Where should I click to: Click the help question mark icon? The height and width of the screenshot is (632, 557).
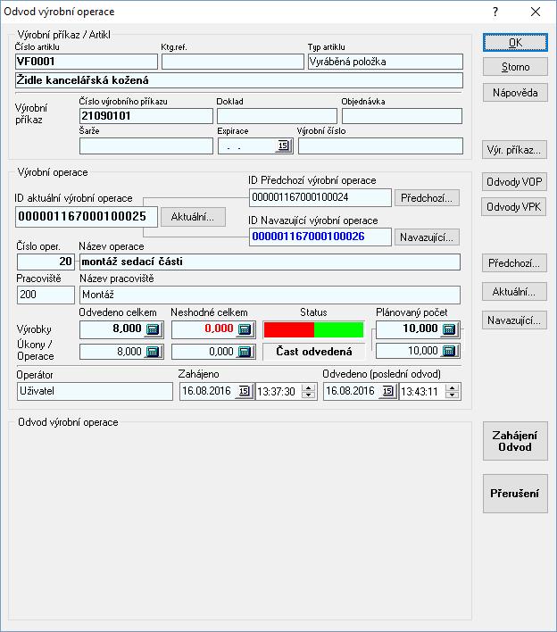coord(495,12)
